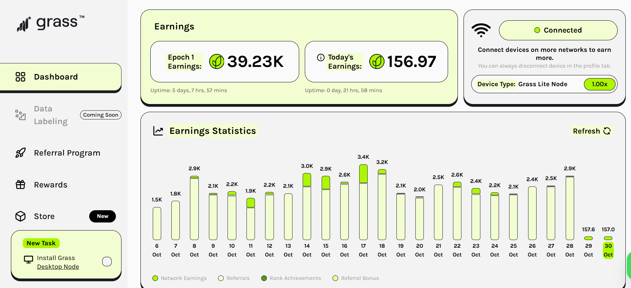Open the Store menu item
The image size is (631, 288).
44,216
